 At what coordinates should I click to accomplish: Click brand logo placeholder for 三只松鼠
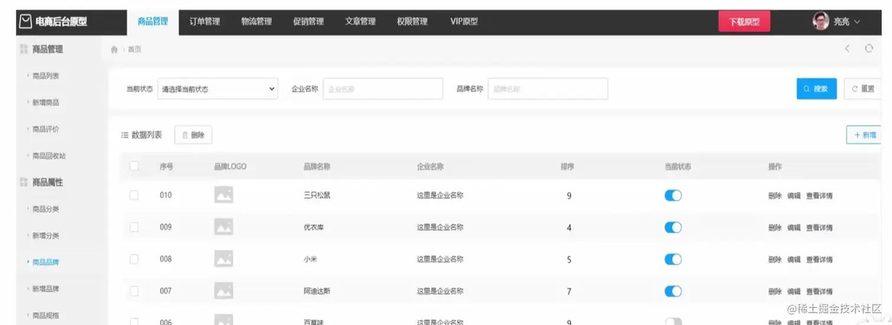pos(224,195)
